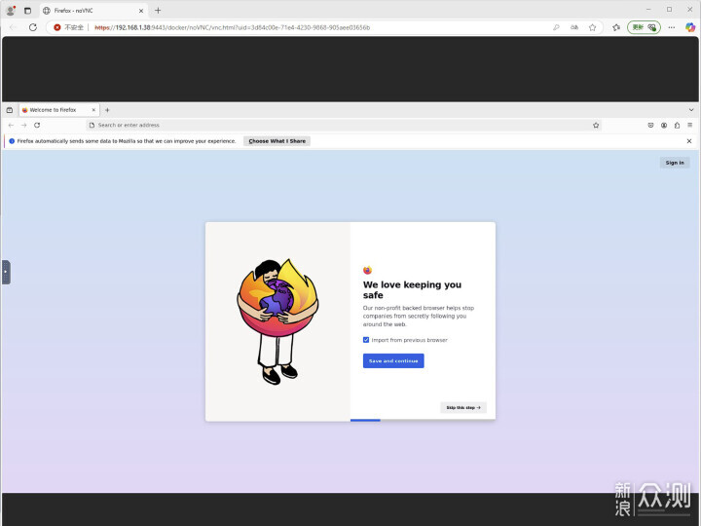Image resolution: width=701 pixels, height=526 pixels.
Task: Uncheck Import from previous browser checkbox
Action: (x=366, y=340)
